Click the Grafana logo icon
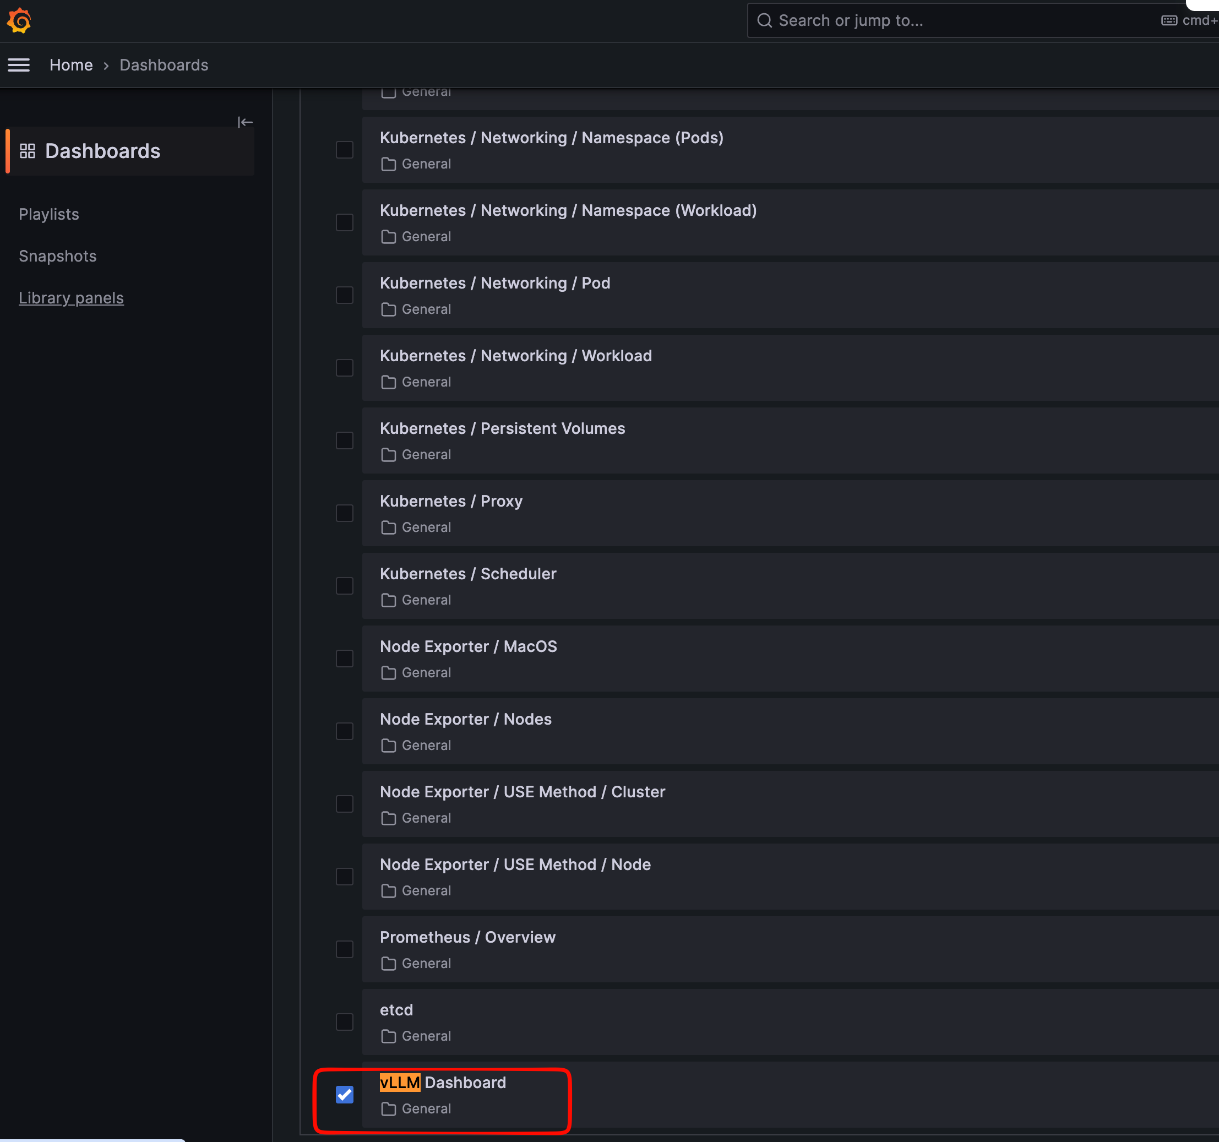This screenshot has height=1142, width=1219. 19,21
